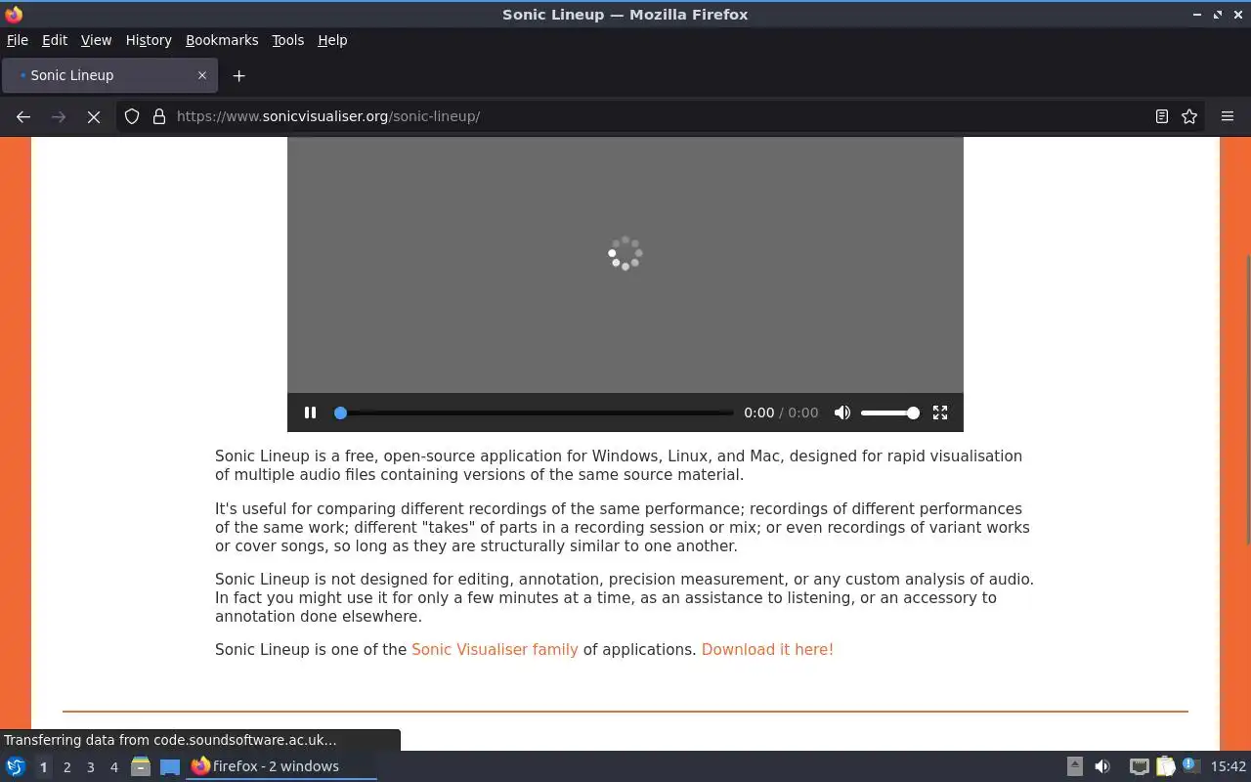Click the taskbar clock showing 15:42
Viewport: 1251px width, 782px height.
point(1229,766)
